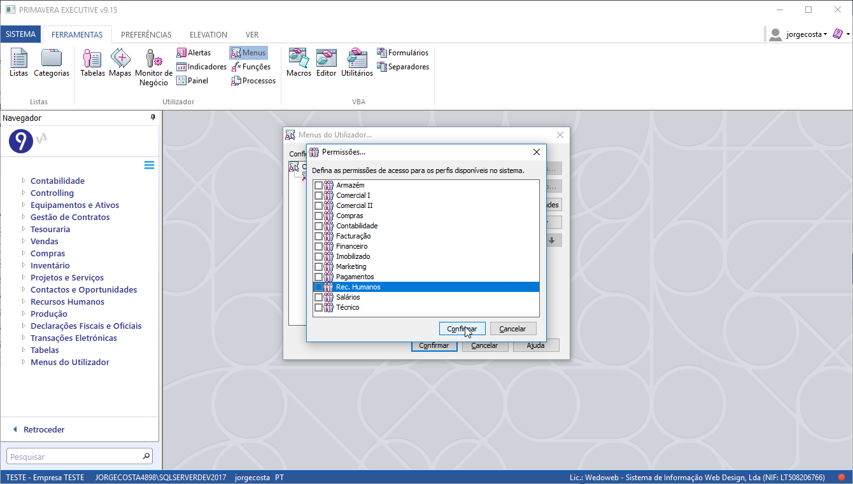The image size is (853, 484).
Task: Click the Categorias folder icon
Action: pos(52,62)
